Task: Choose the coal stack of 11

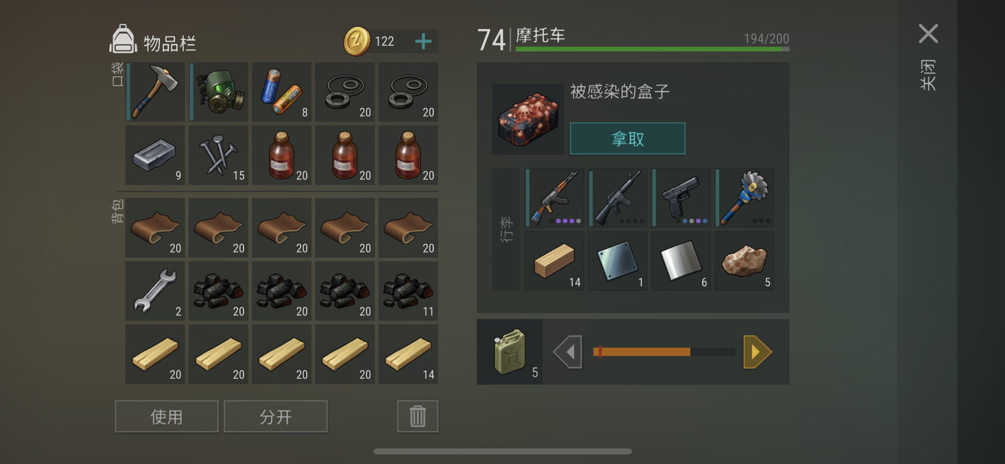Action: 408,291
